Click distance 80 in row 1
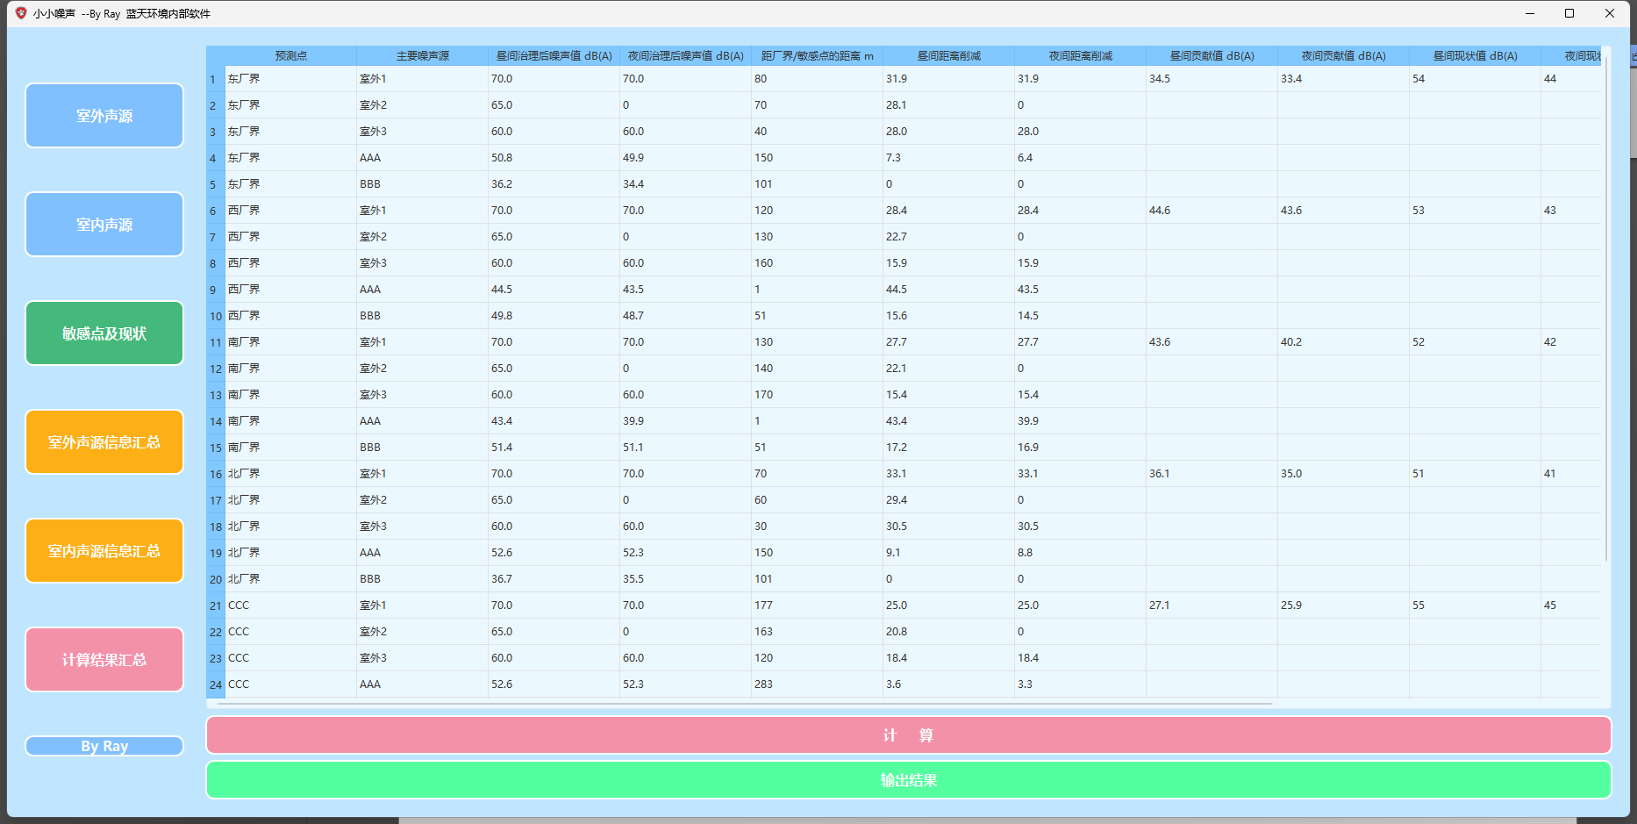 (x=817, y=79)
